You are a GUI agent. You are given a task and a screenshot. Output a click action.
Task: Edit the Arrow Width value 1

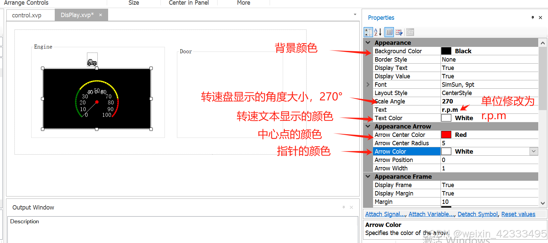(x=489, y=168)
